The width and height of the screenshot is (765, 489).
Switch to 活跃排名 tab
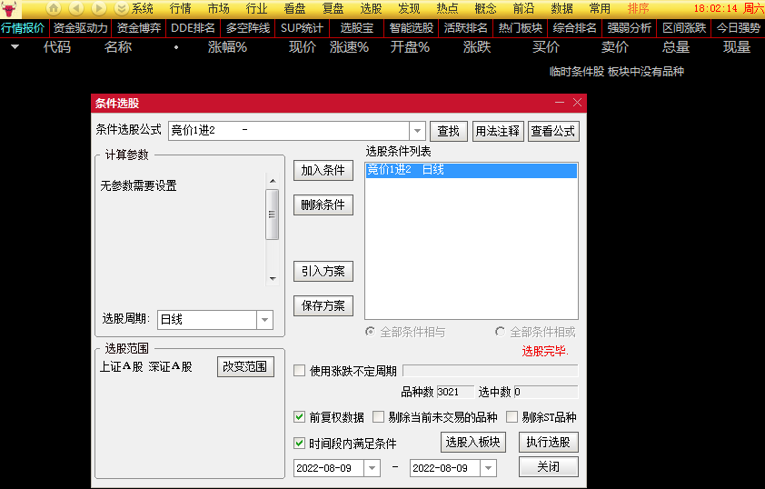coord(466,28)
